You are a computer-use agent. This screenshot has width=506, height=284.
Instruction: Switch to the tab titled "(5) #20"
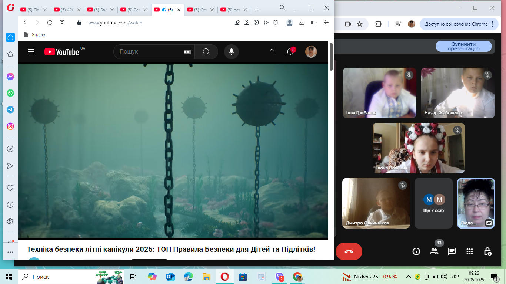tap(67, 10)
